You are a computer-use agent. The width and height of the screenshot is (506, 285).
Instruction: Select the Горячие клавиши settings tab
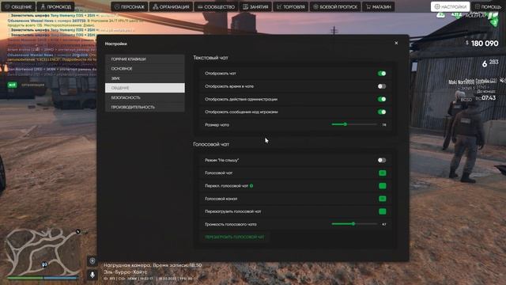[x=145, y=59]
